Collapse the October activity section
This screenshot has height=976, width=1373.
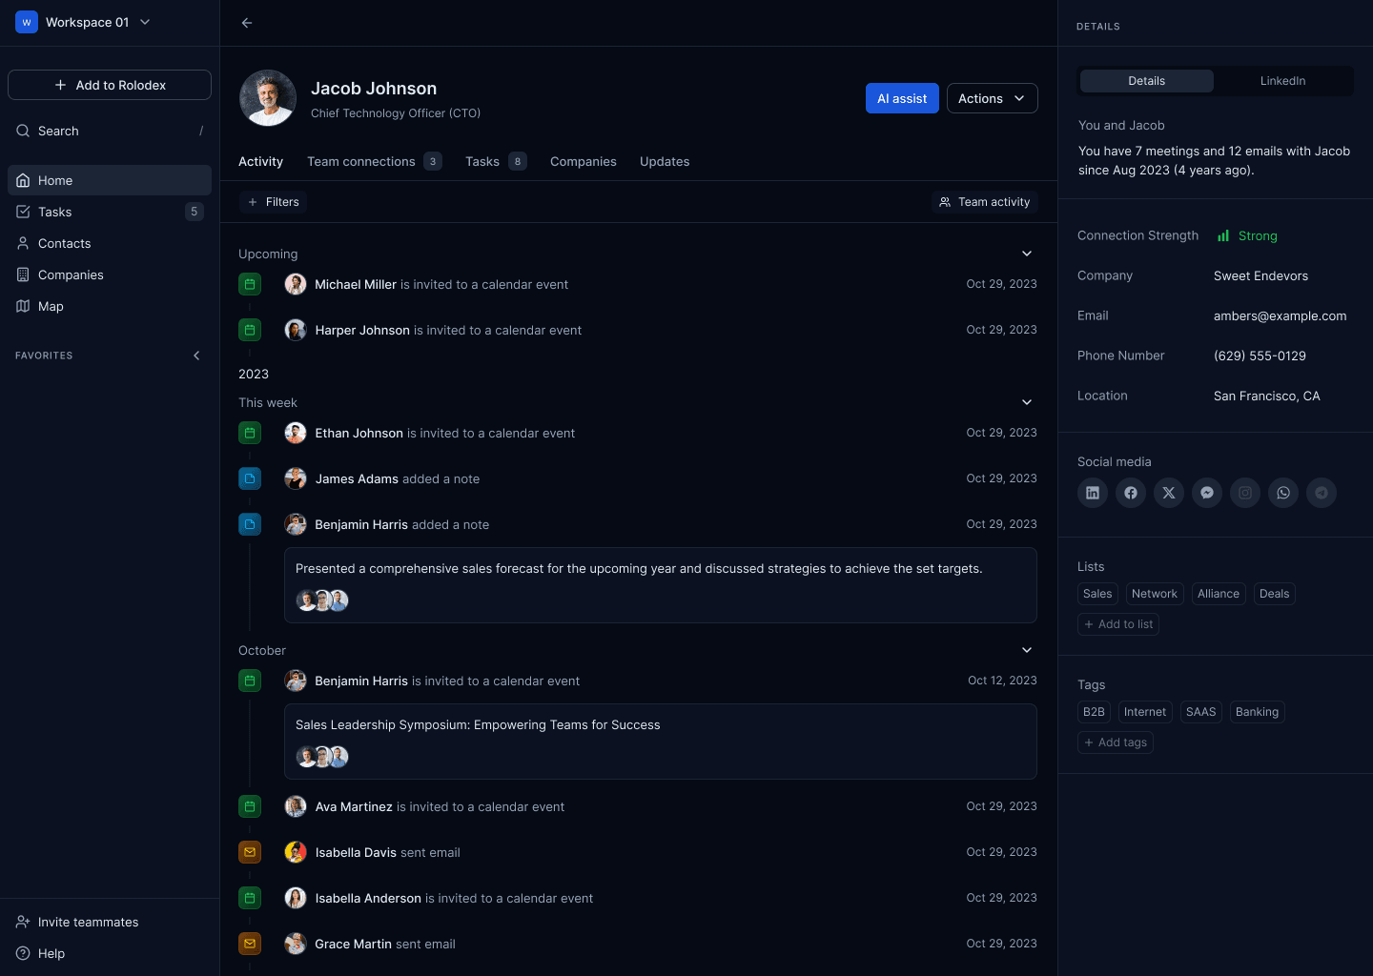[1027, 650]
